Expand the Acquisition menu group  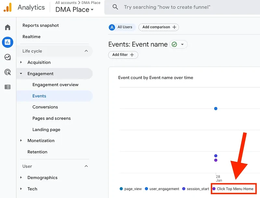21,62
